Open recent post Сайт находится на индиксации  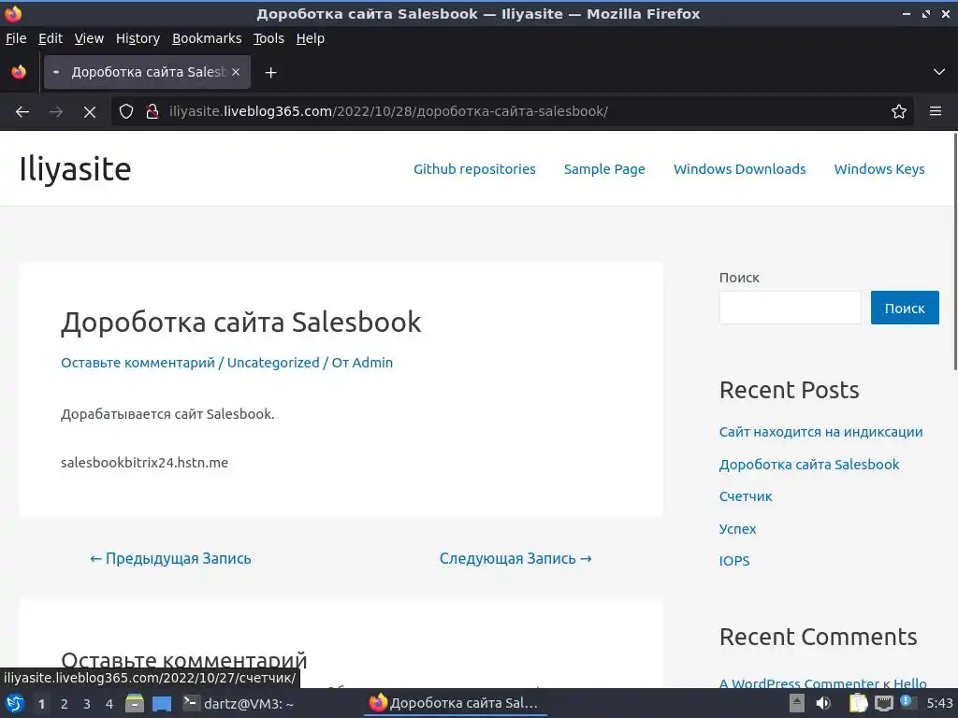[820, 432]
